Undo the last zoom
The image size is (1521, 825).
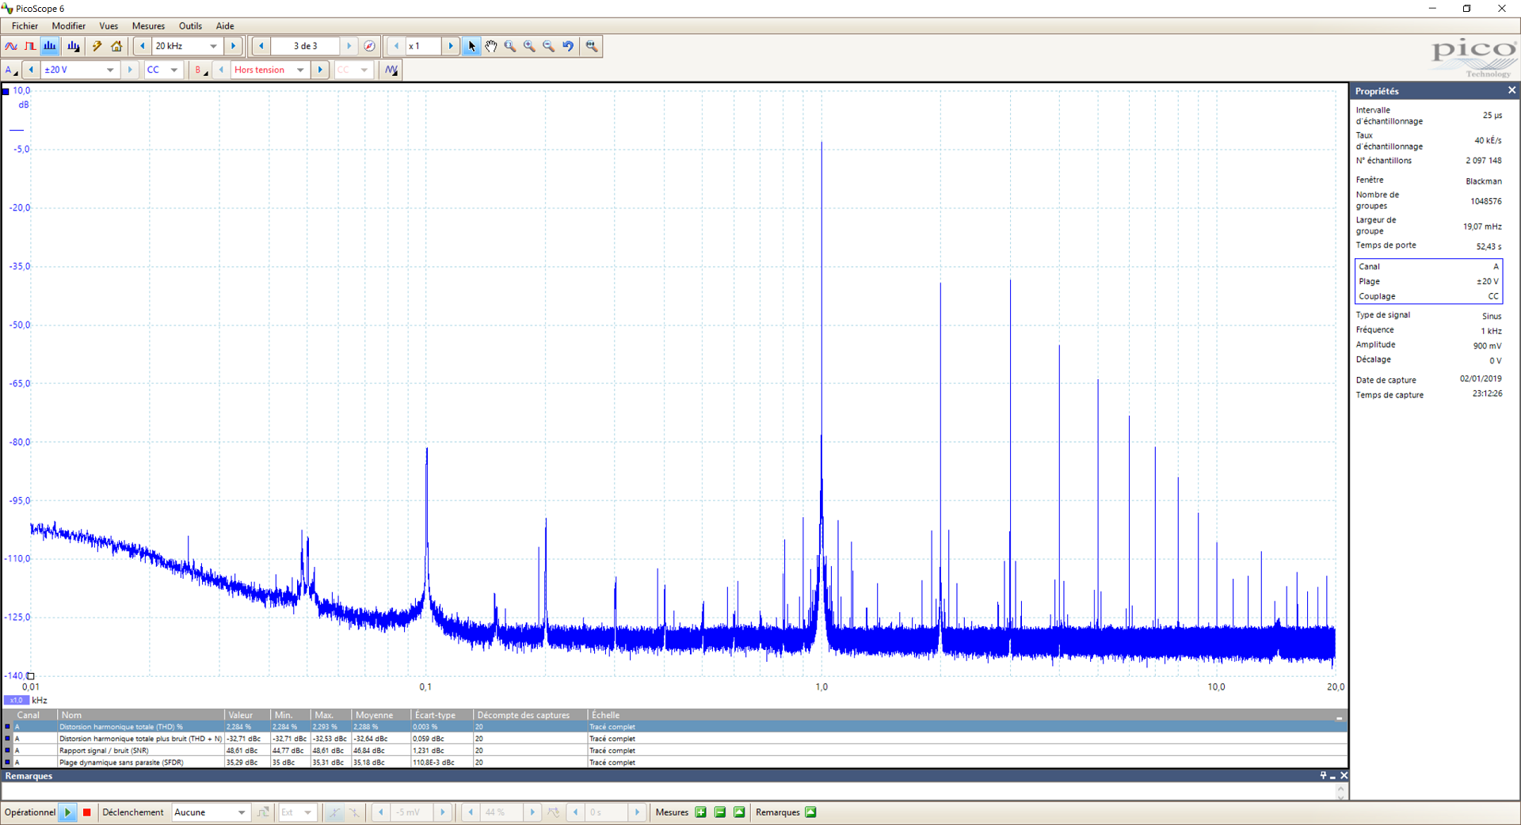pos(568,46)
